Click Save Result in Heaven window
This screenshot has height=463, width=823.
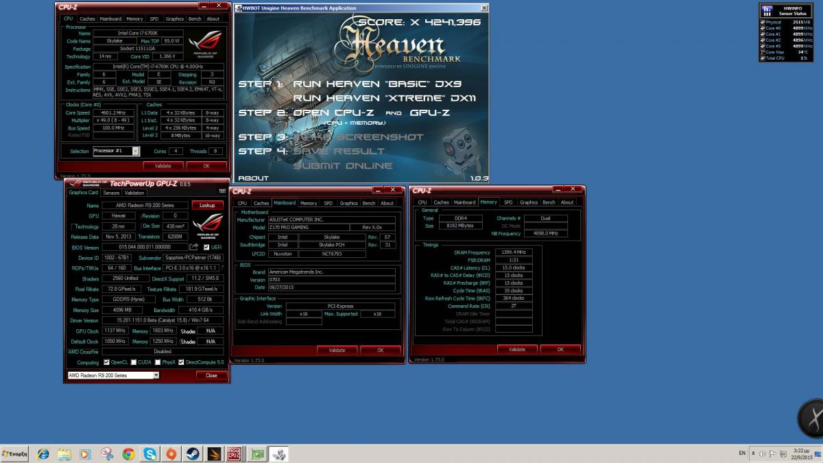[338, 151]
